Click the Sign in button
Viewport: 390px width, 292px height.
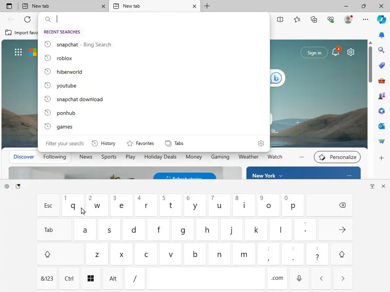(x=314, y=52)
